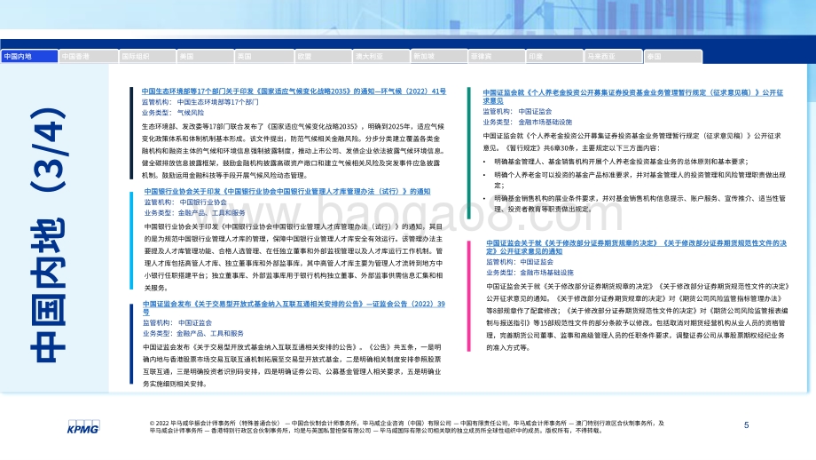Viewport: 816px width, 460px height.
Task: Click paragraph starting 中国证监会关于就《关于修改部分
Action: tap(638, 317)
